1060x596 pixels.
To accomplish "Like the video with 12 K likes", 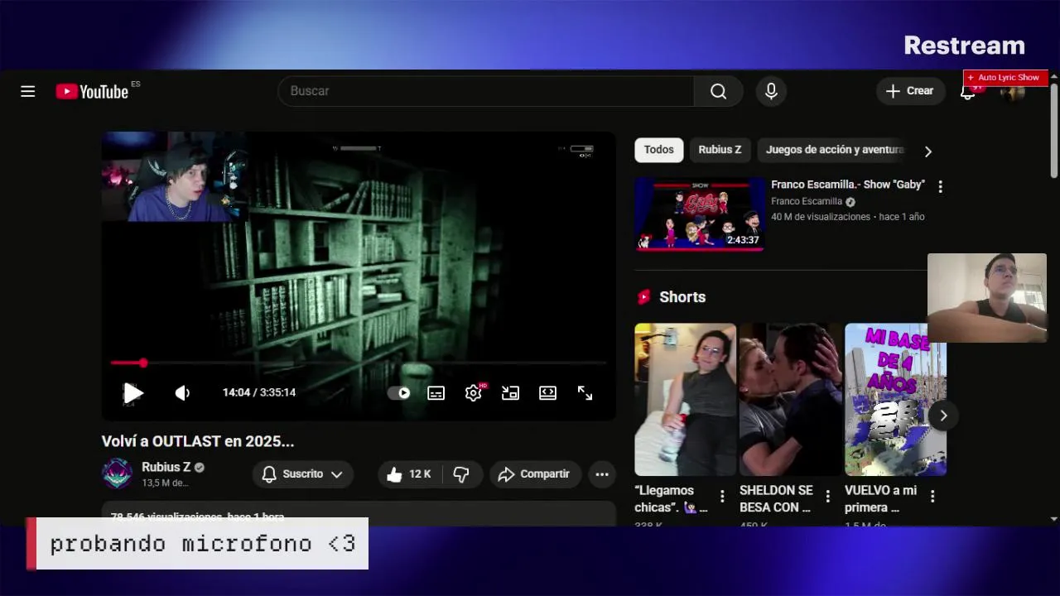I will (410, 474).
